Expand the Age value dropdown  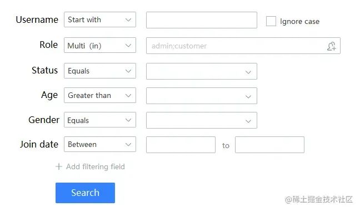[202, 96]
